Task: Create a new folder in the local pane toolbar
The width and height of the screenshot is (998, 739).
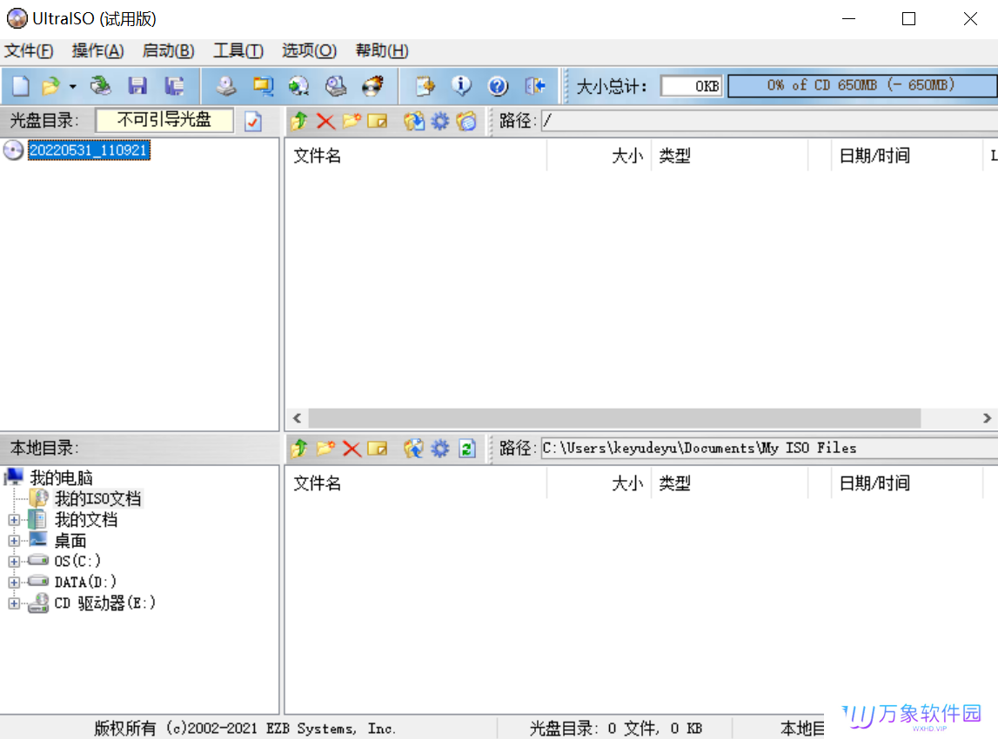Action: [325, 449]
